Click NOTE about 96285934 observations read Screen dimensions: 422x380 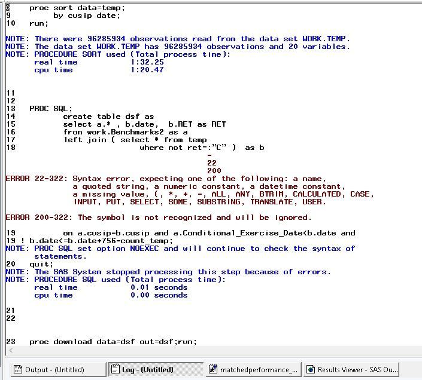[x=178, y=39]
